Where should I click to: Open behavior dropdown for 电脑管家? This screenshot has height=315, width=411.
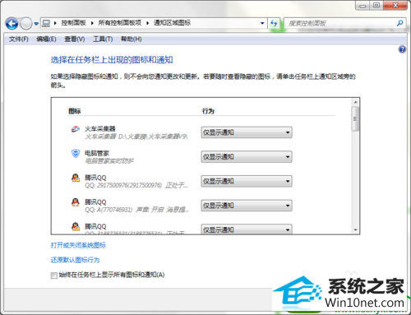[247, 157]
